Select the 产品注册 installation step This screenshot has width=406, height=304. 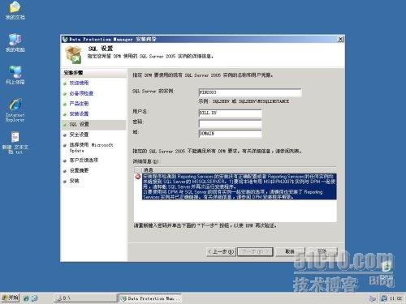coord(79,104)
